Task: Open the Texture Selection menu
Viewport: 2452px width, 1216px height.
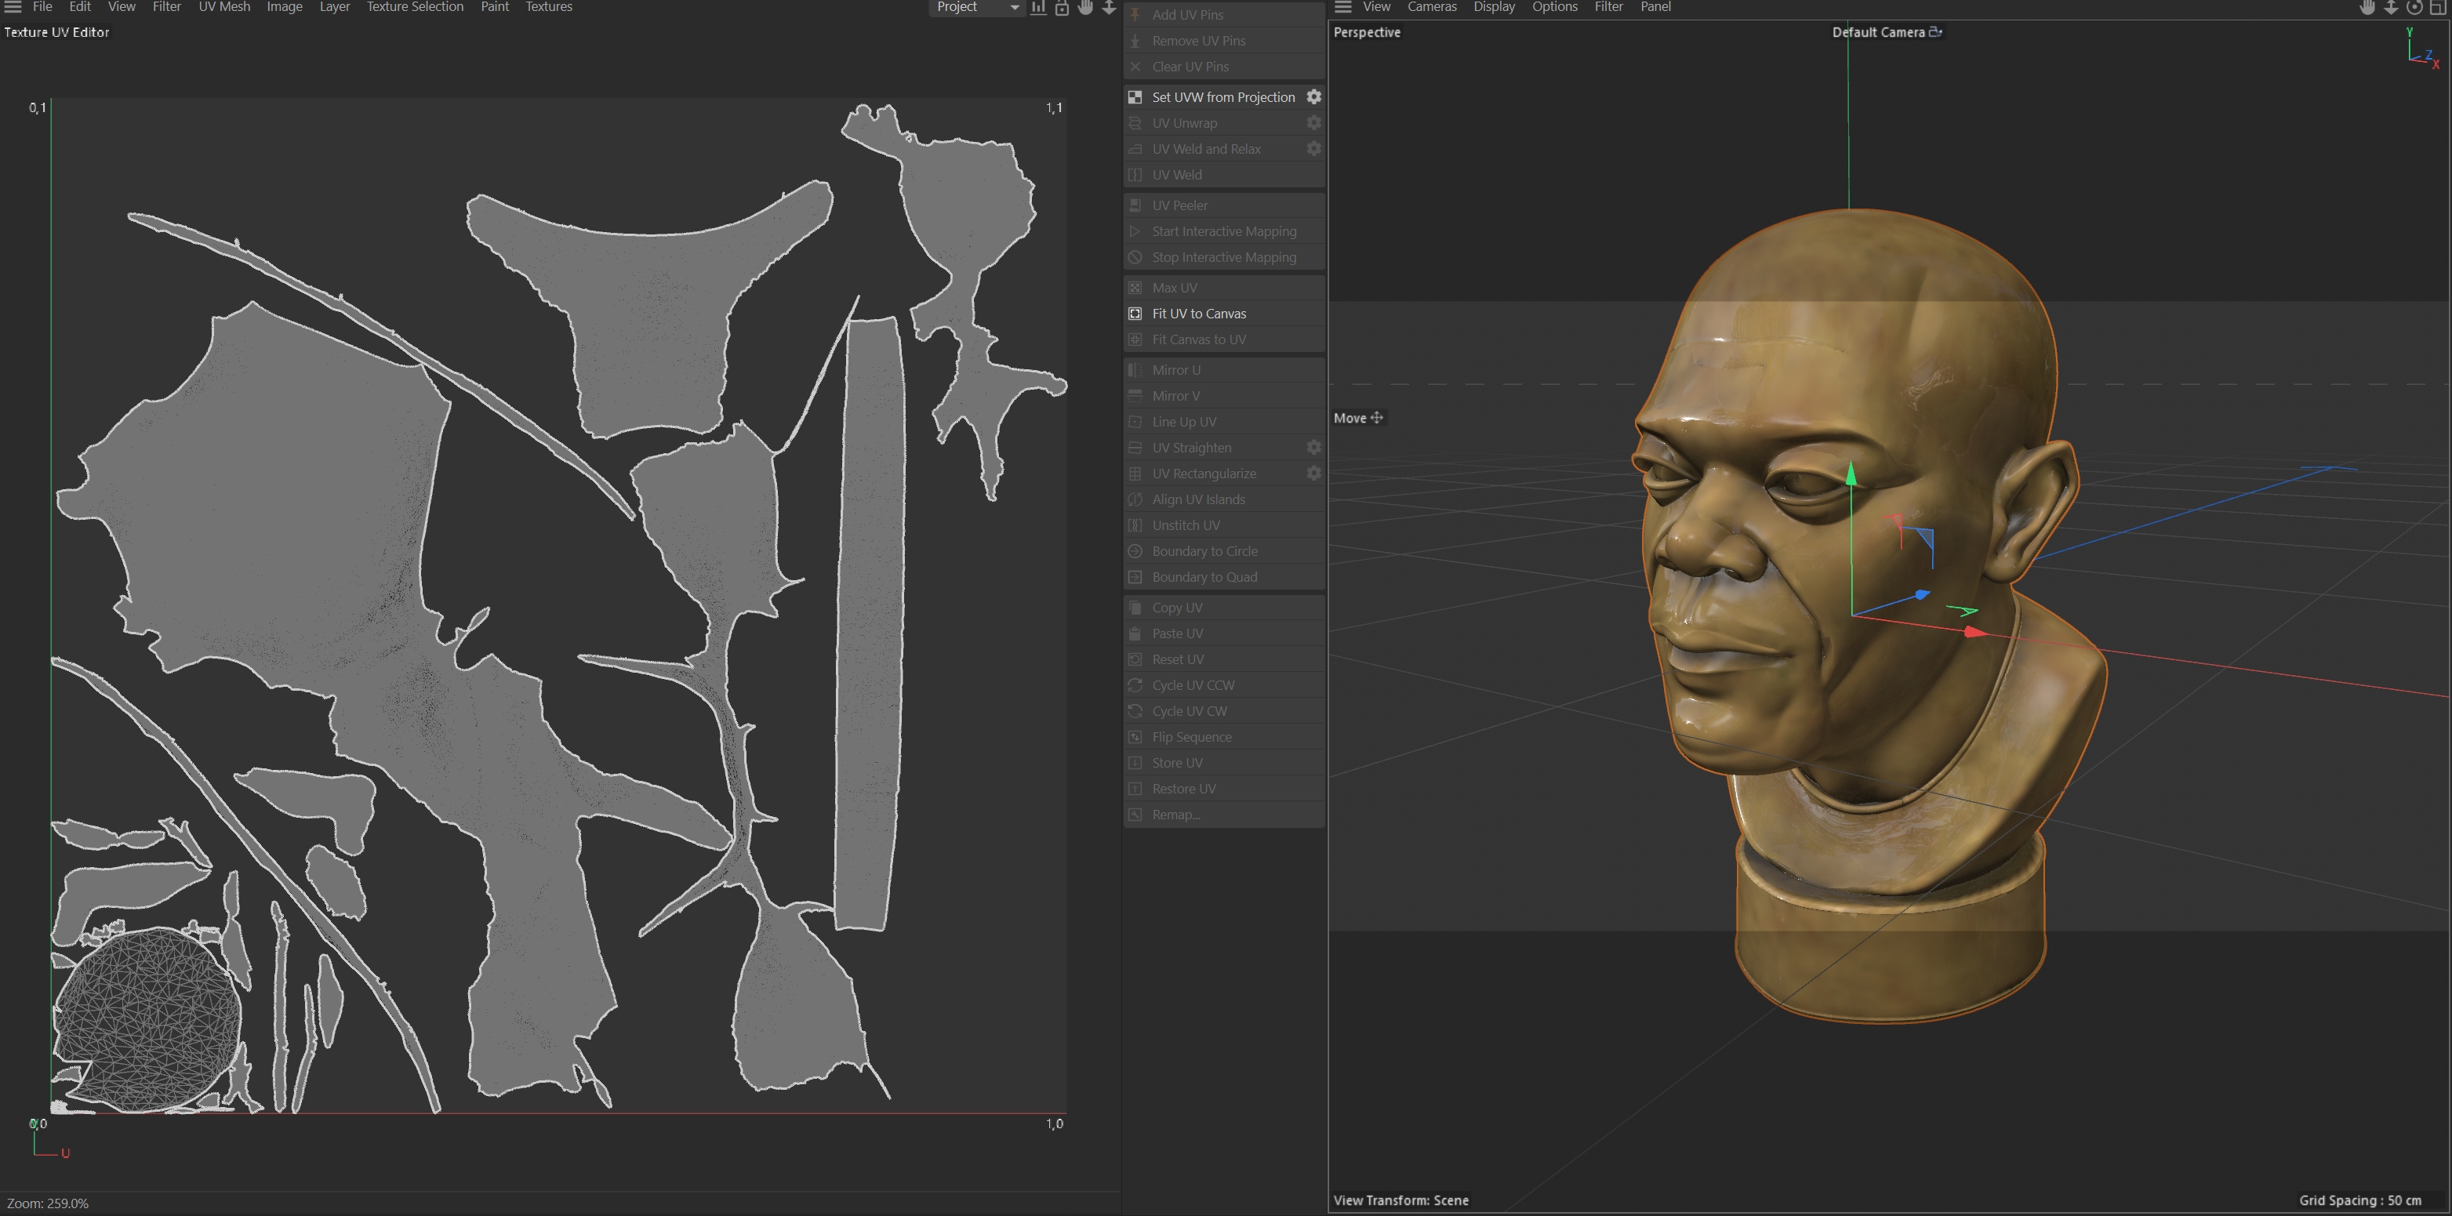Action: click(x=415, y=8)
